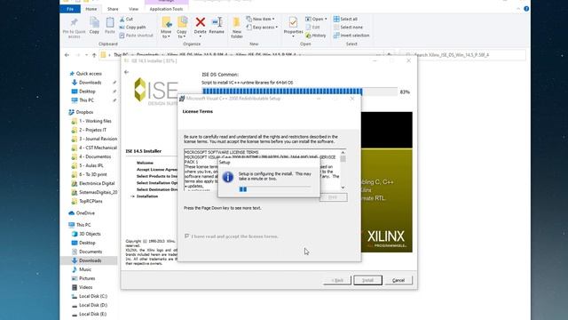Click the Paste icon in ribbon
The height and width of the screenshot is (320, 568).
[110, 23]
